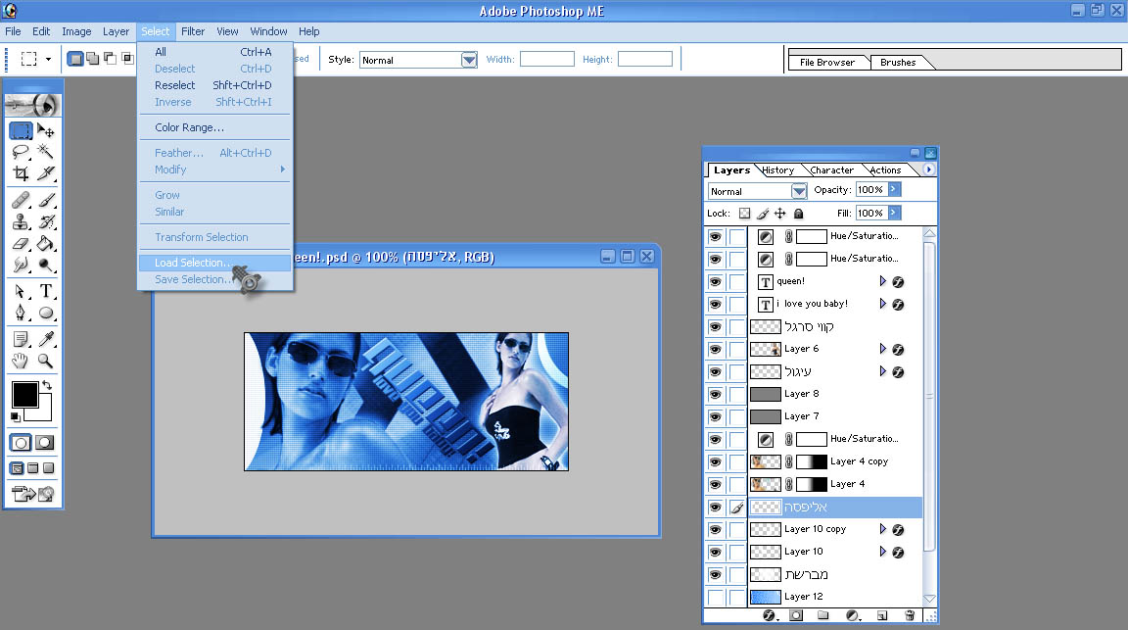
Task: Open the File Browser tab
Action: tap(826, 63)
